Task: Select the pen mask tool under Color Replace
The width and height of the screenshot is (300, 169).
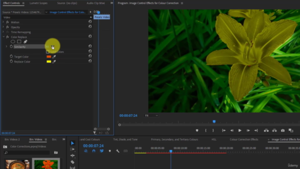Action: (x=25, y=42)
